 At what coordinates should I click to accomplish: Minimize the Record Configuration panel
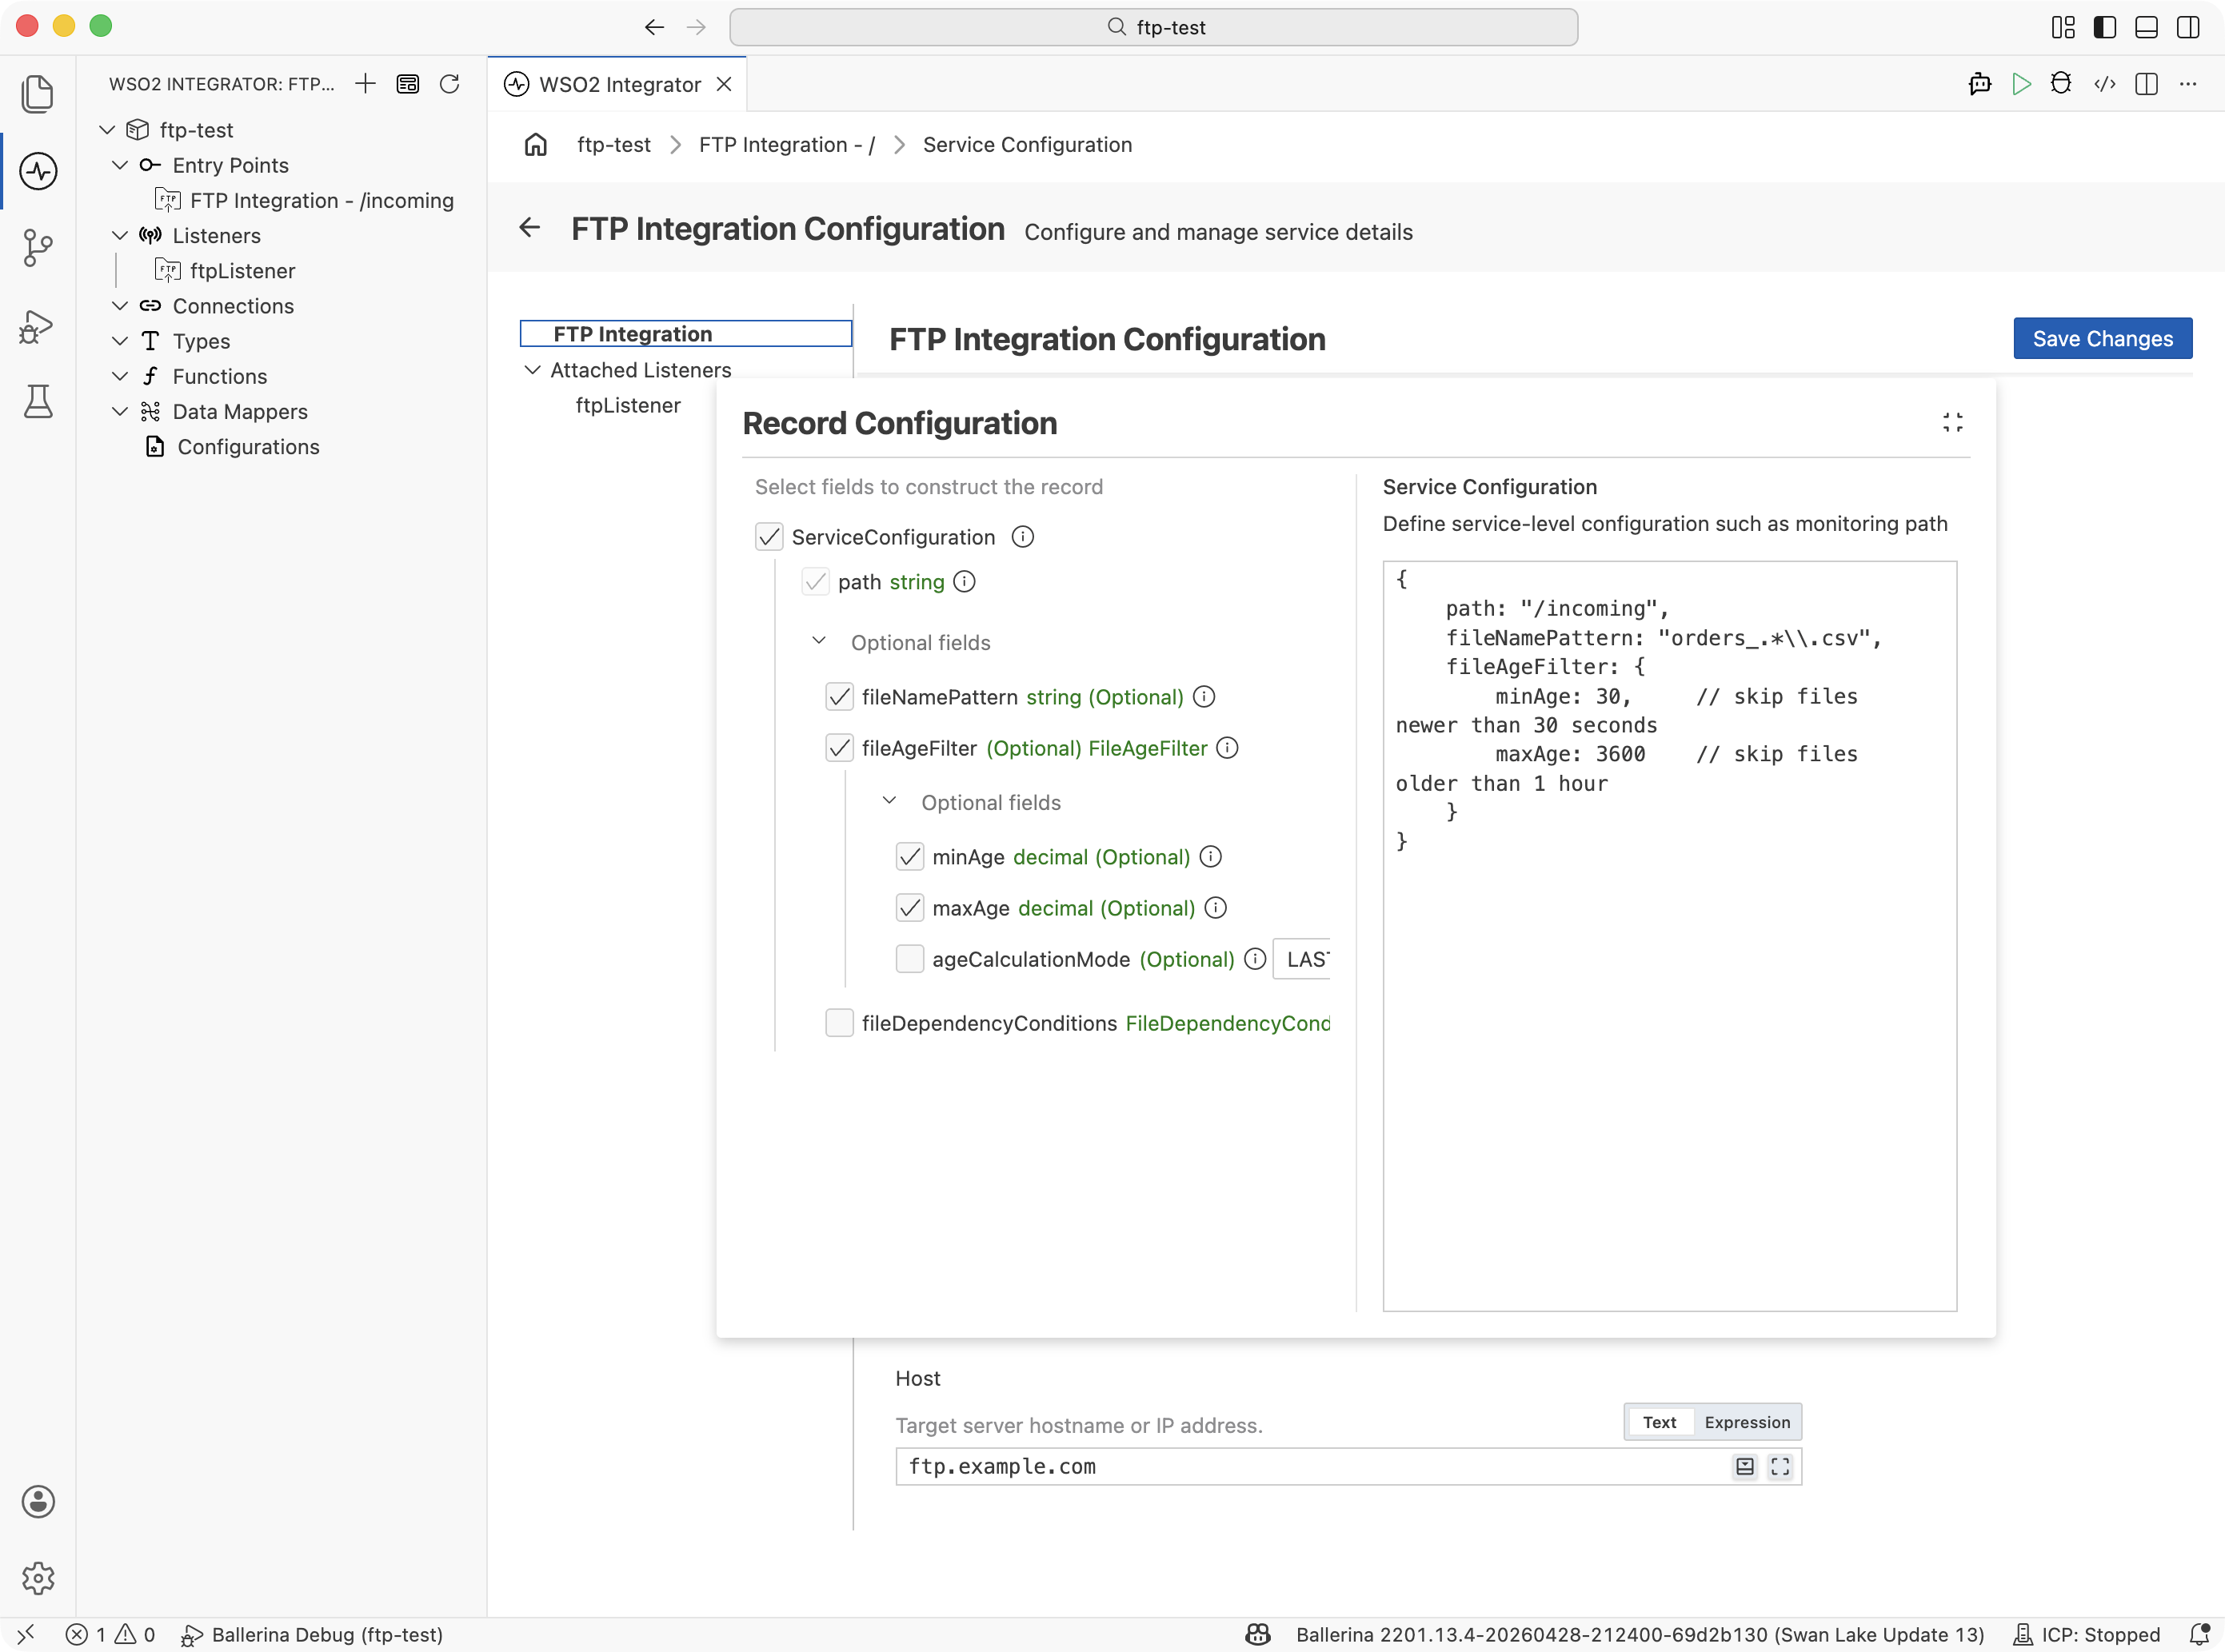[1952, 422]
